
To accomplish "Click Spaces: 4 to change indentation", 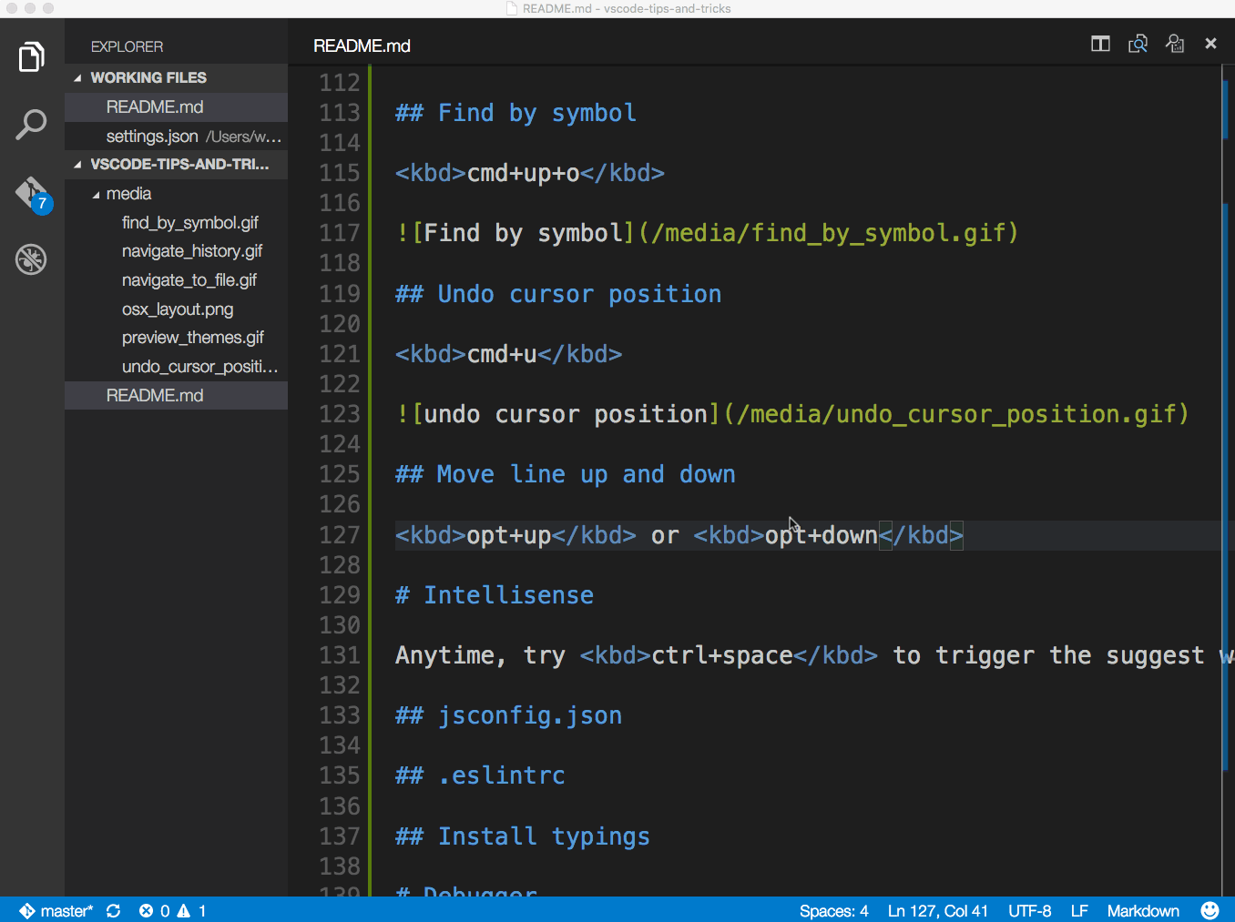I will (x=833, y=910).
